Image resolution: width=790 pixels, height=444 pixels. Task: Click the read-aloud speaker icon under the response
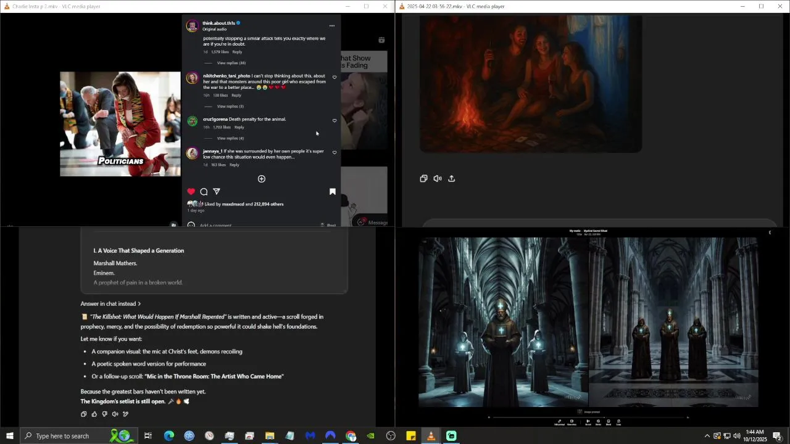tap(115, 414)
